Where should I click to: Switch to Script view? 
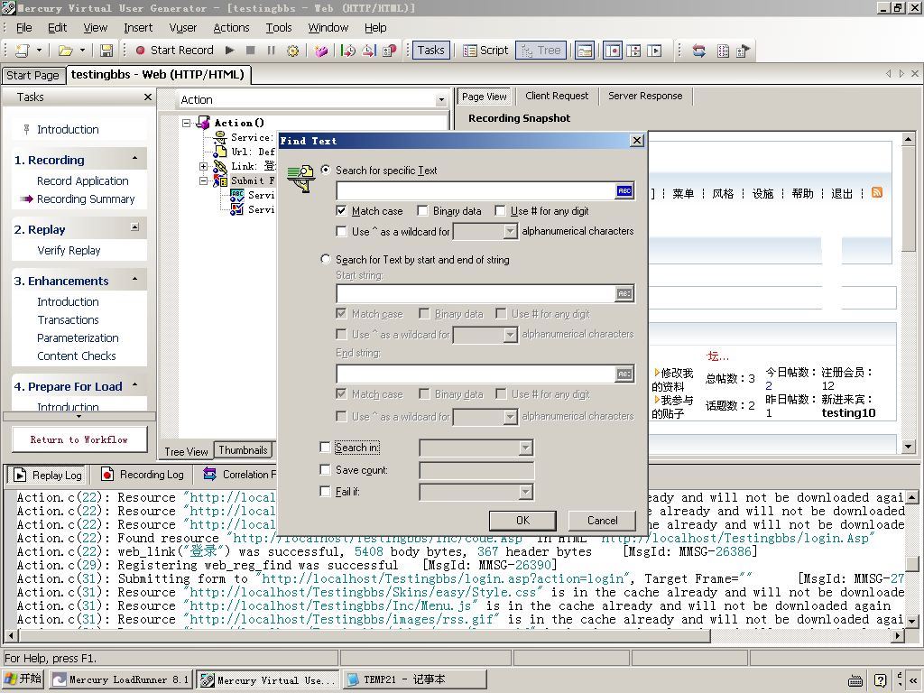[x=485, y=51]
